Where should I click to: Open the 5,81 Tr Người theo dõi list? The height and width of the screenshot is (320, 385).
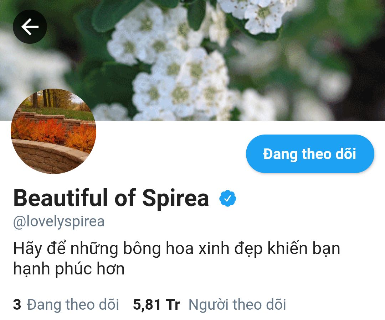coord(210,305)
